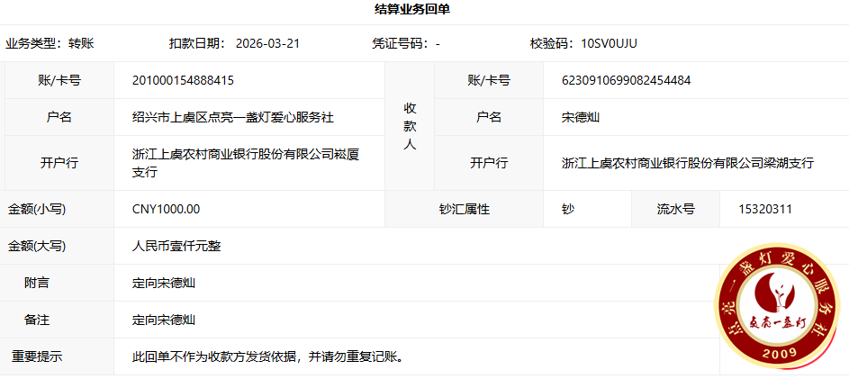
Task: Select 定向宋德灿 in the 备注 row
Action: pos(164,320)
